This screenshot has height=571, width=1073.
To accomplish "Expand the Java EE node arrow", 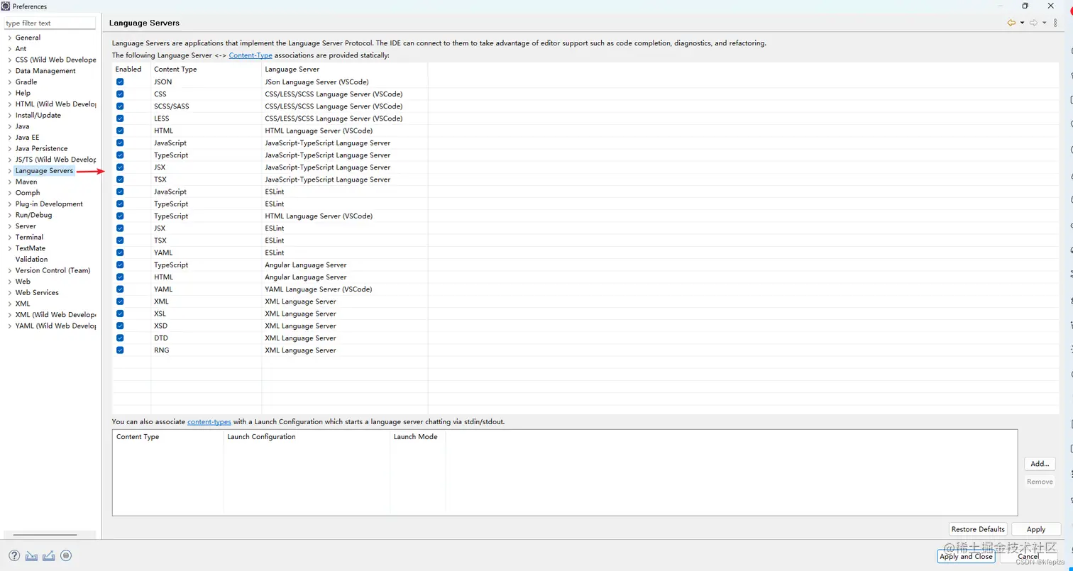I will [9, 138].
